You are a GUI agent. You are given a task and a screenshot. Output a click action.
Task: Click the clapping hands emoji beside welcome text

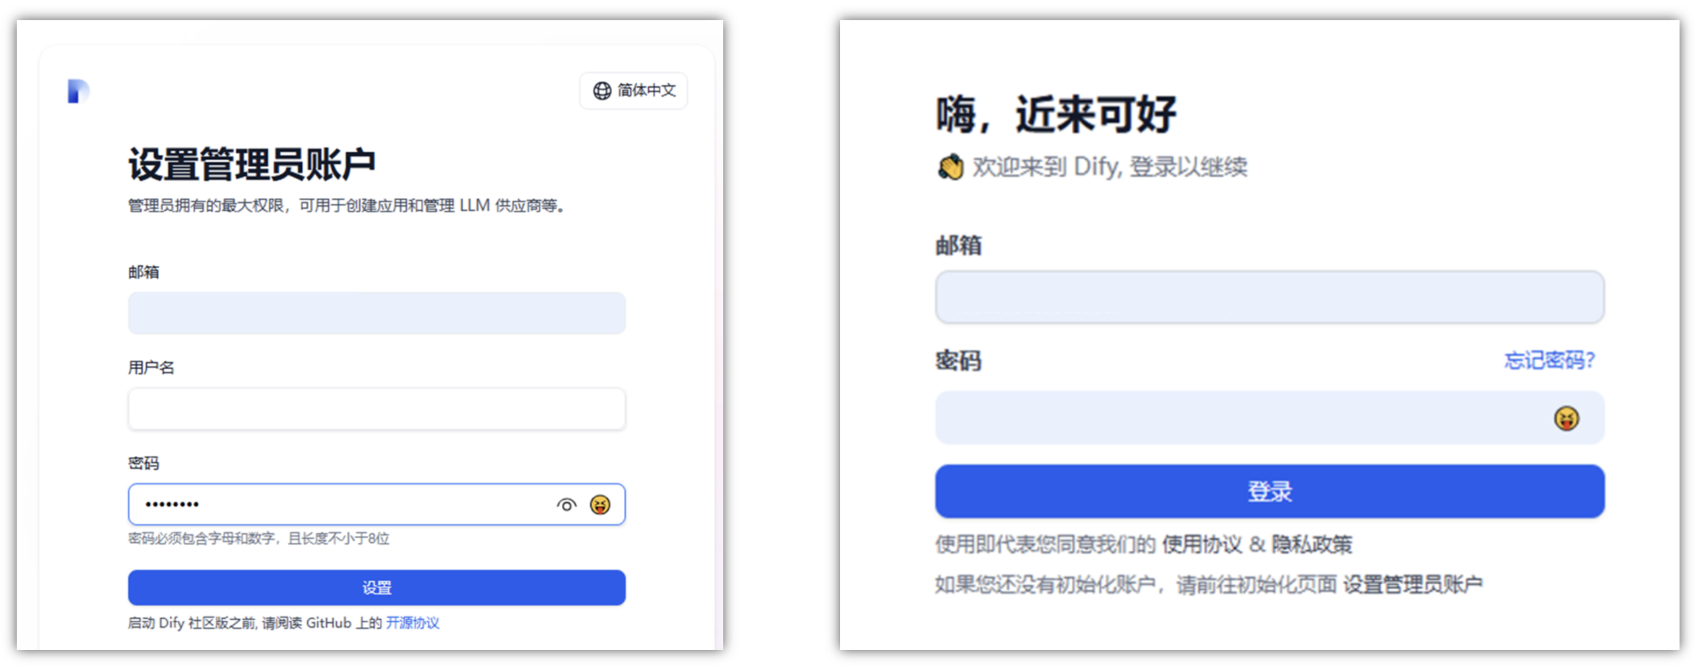click(x=951, y=167)
